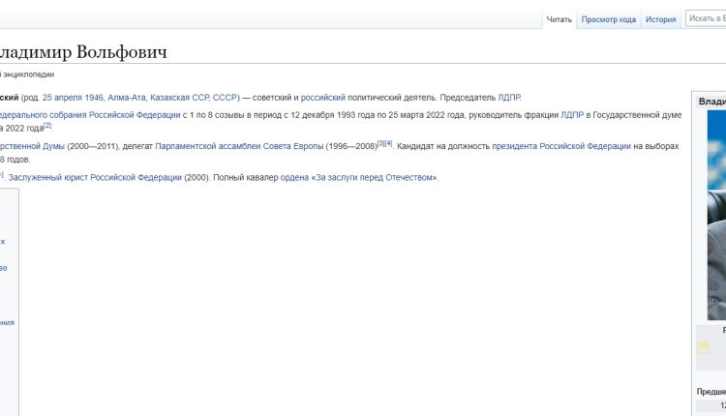Viewport: 726px width, 416px height.
Task: Jump to footnote reference [3]
Action: tap(381, 143)
